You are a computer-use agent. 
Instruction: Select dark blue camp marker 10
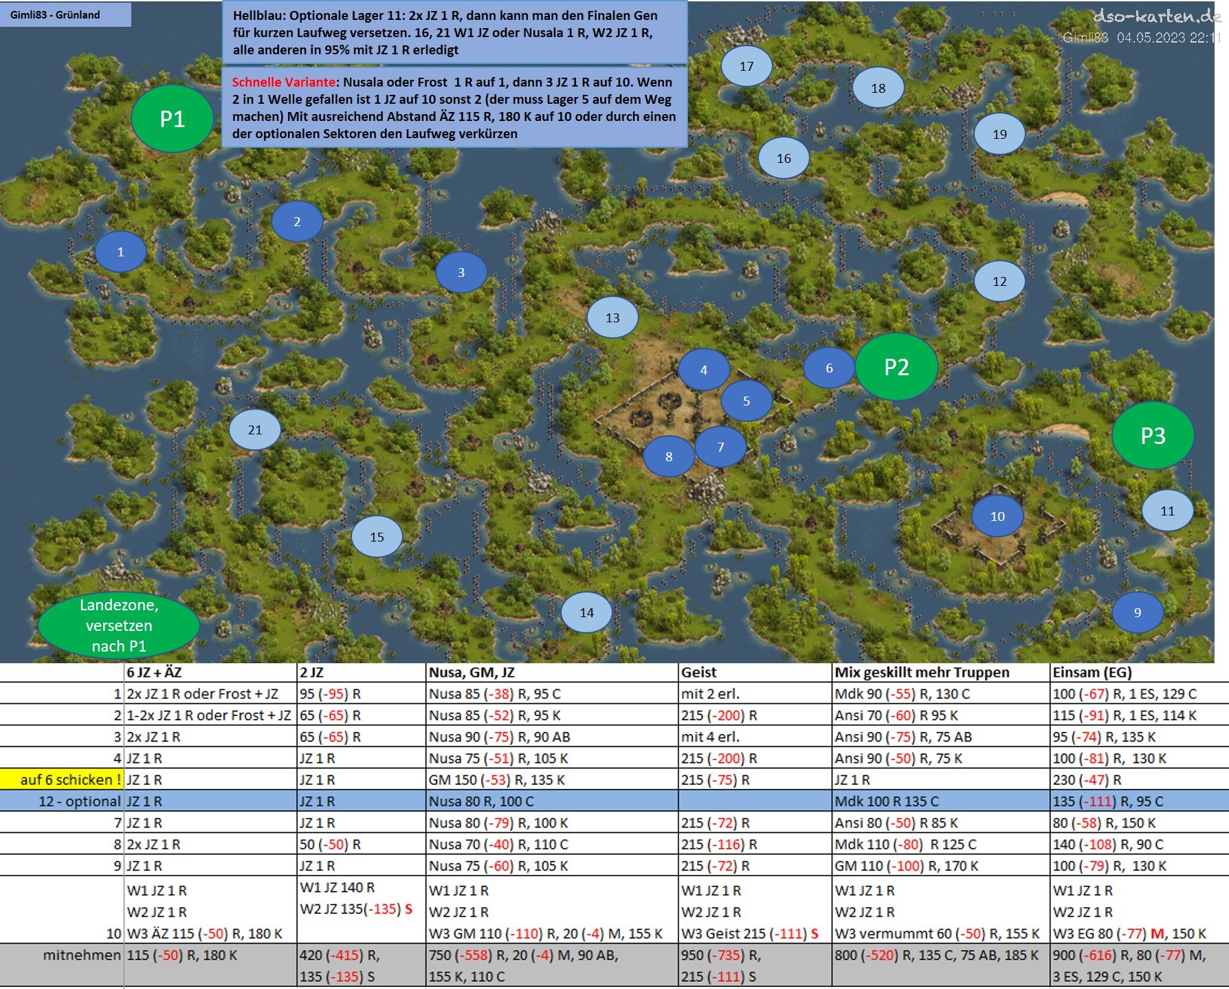[997, 516]
